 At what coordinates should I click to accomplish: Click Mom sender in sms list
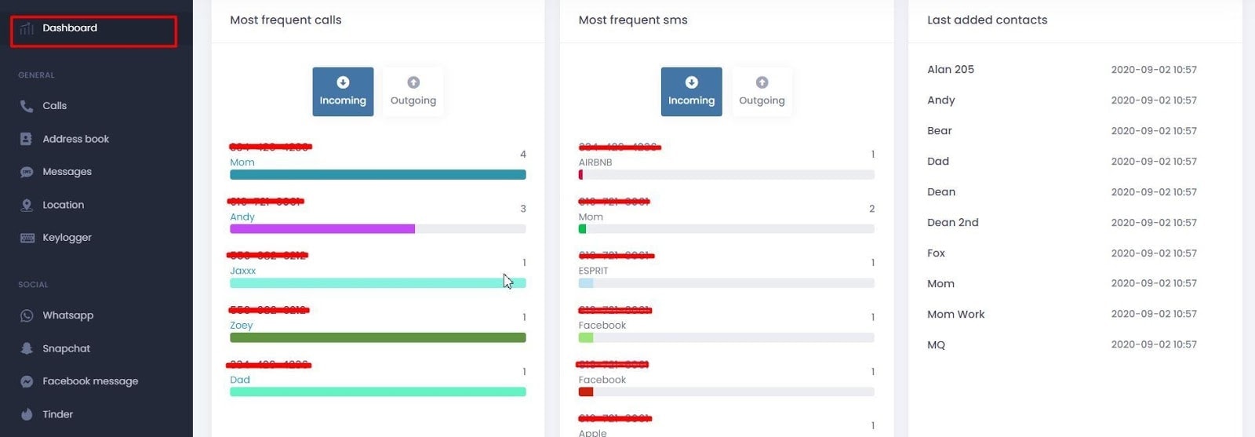(x=591, y=217)
